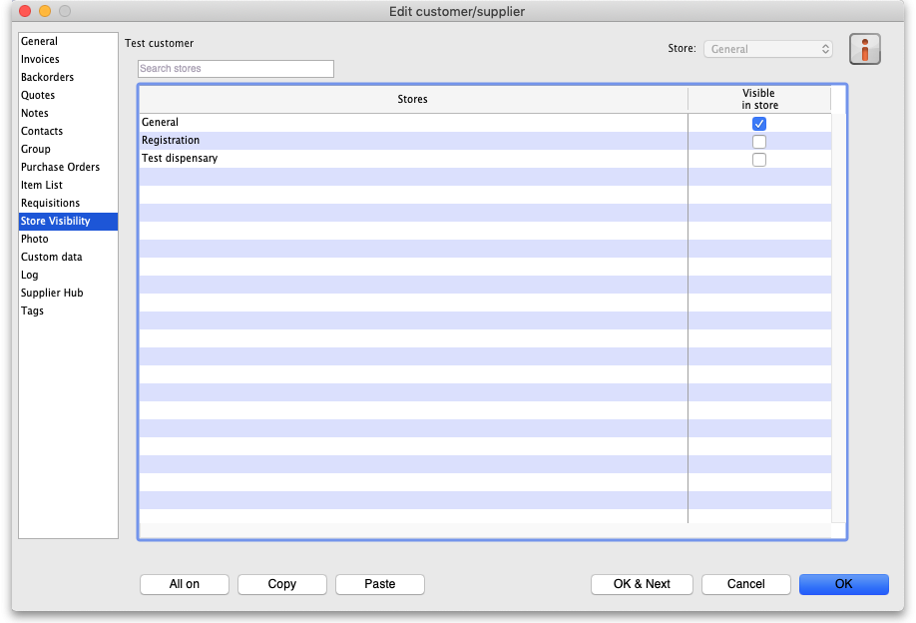Viewport: 916px width, 623px height.
Task: Click the Paste button
Action: (380, 584)
